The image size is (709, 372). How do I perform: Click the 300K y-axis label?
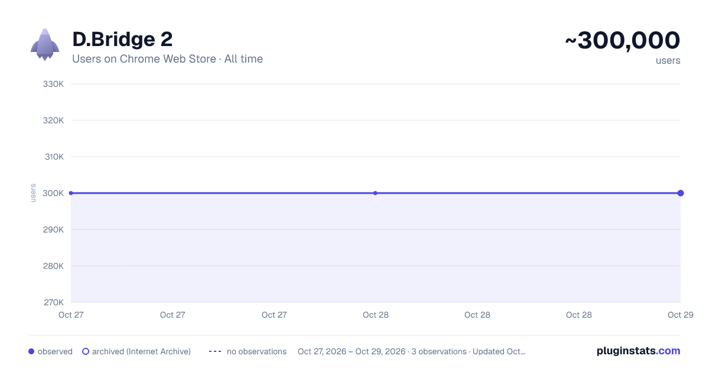pyautogui.click(x=53, y=193)
